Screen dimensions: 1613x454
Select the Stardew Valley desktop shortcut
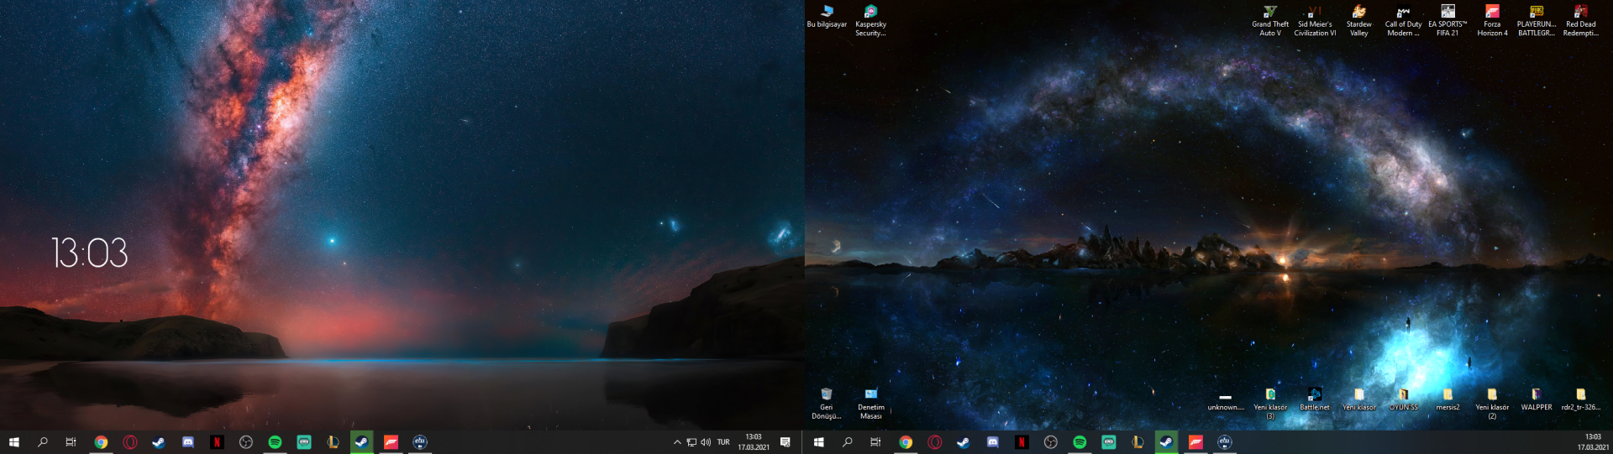click(1358, 21)
